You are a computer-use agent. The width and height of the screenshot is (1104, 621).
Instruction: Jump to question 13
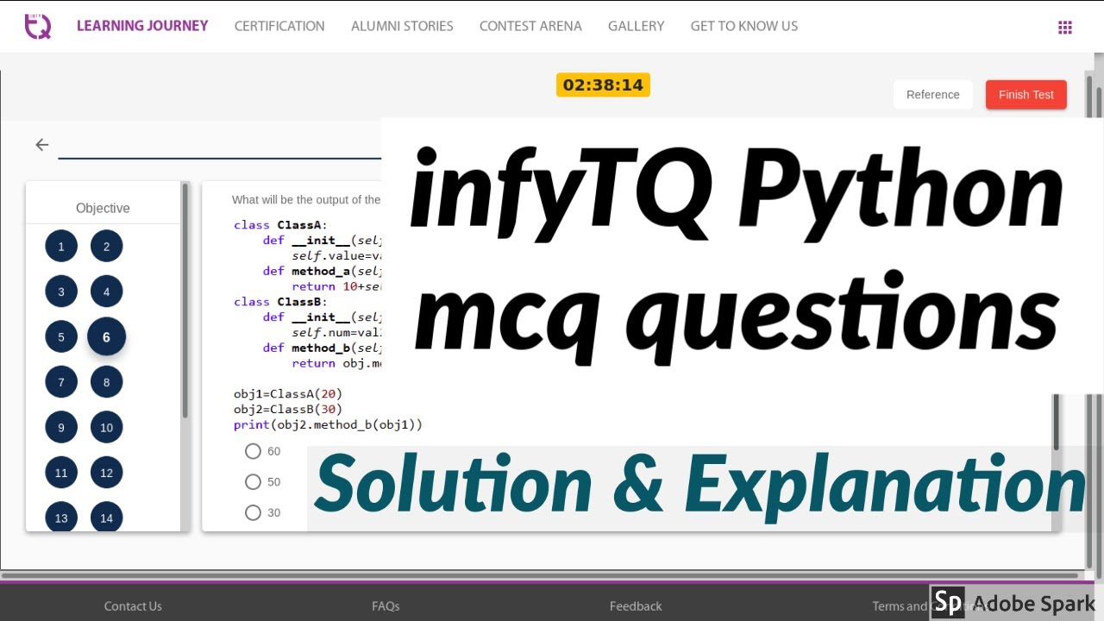pyautogui.click(x=61, y=517)
